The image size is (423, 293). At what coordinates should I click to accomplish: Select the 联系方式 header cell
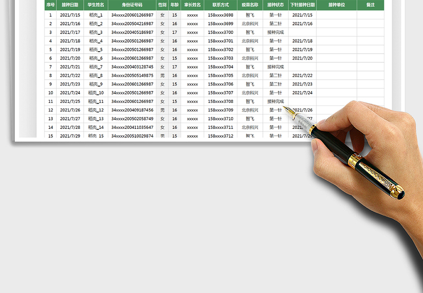point(220,5)
